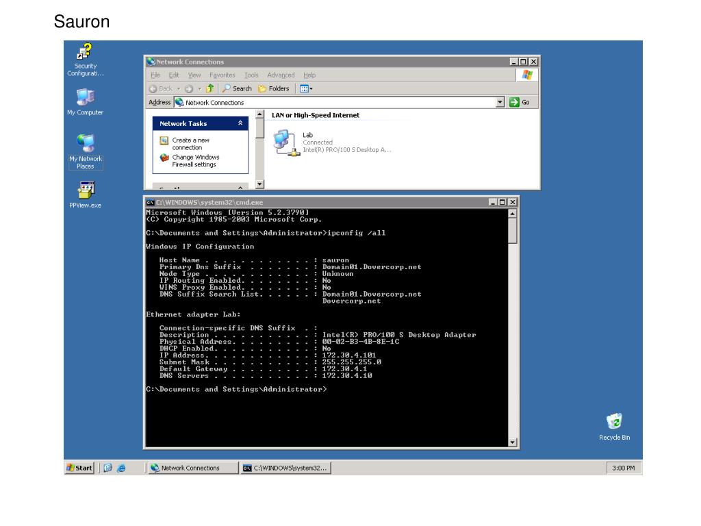Click the Windows flag logo in toolbar
This screenshot has width=701, height=526.
[527, 75]
